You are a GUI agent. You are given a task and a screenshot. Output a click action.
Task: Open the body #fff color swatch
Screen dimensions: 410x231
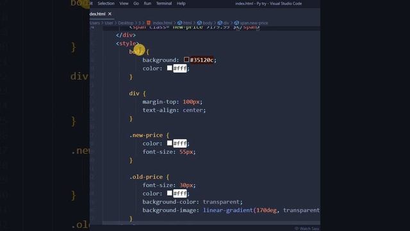pyautogui.click(x=169, y=68)
